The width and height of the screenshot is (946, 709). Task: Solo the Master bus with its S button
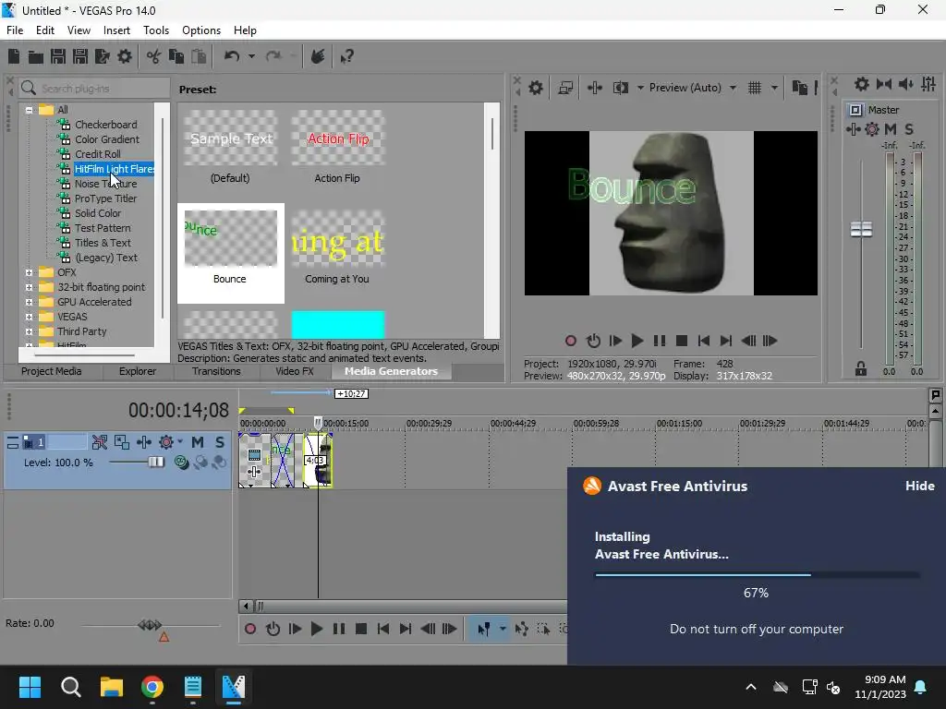(909, 129)
